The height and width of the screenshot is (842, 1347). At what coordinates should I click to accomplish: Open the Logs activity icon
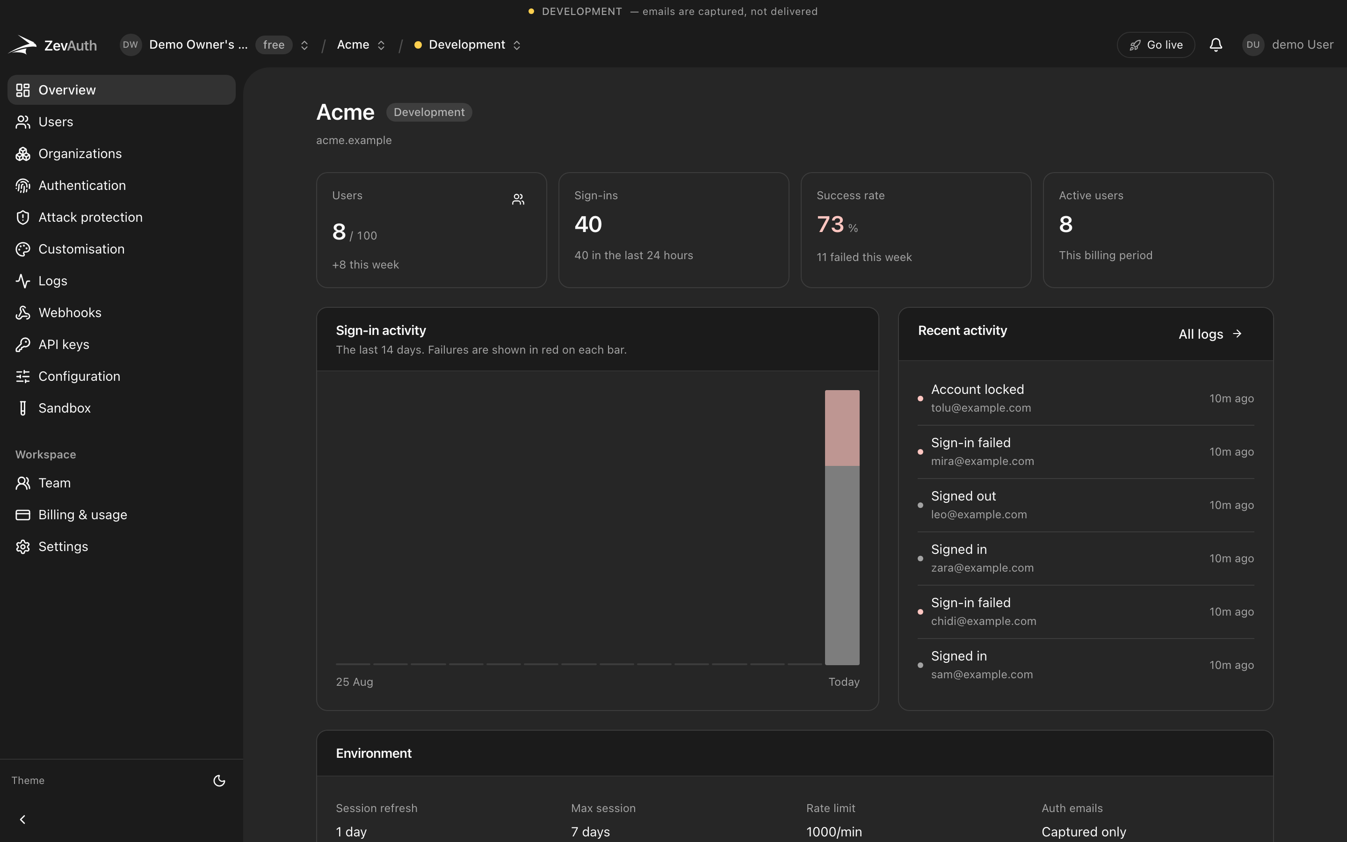(x=23, y=281)
